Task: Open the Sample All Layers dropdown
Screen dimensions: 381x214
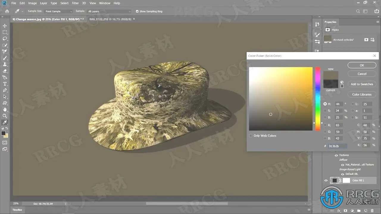Action: (x=109, y=11)
